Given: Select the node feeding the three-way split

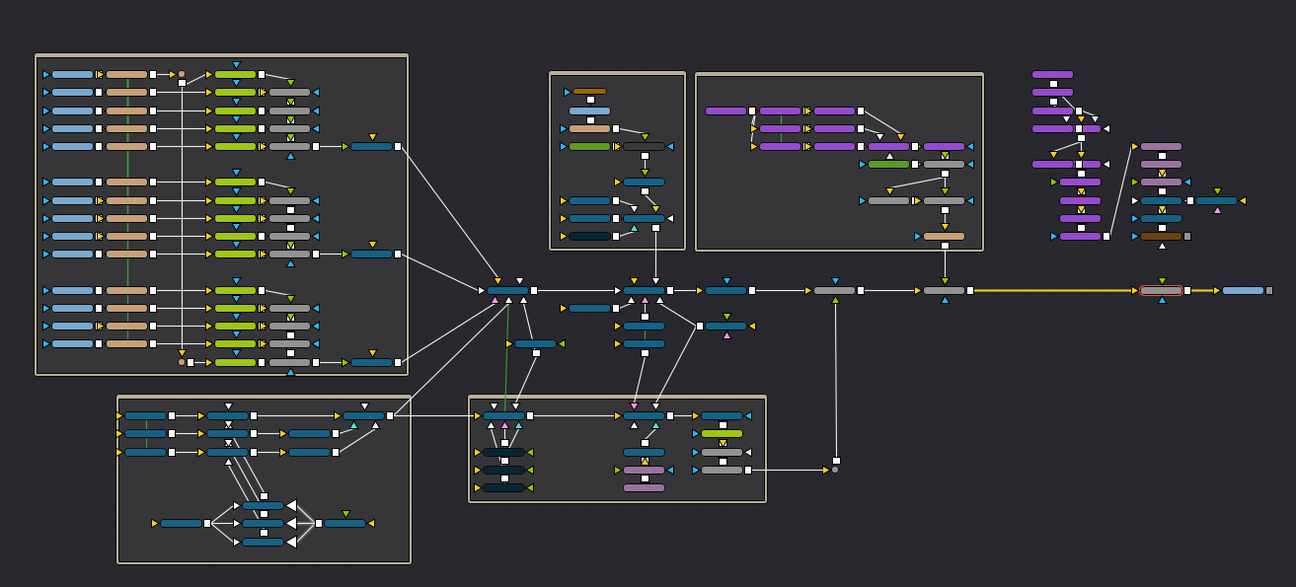Looking at the screenshot, I should [181, 524].
